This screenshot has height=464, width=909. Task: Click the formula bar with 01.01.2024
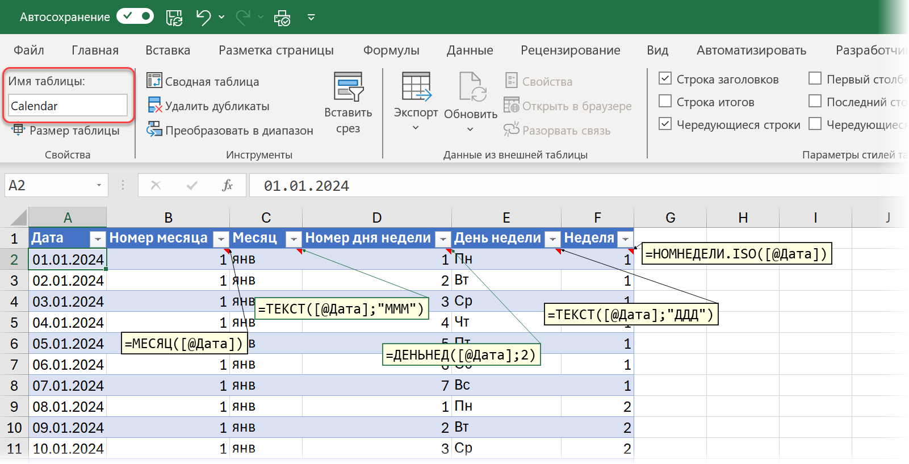(x=579, y=186)
